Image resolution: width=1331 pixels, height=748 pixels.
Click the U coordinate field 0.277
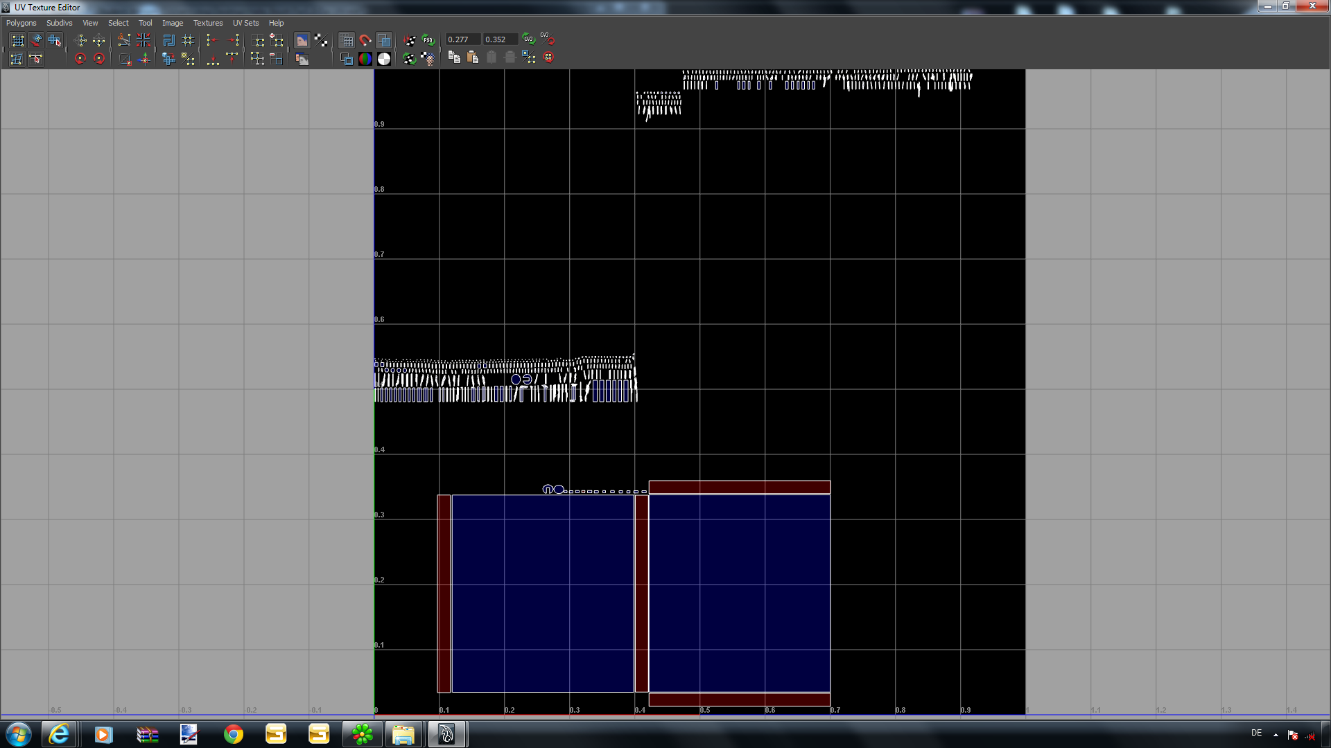(x=462, y=39)
